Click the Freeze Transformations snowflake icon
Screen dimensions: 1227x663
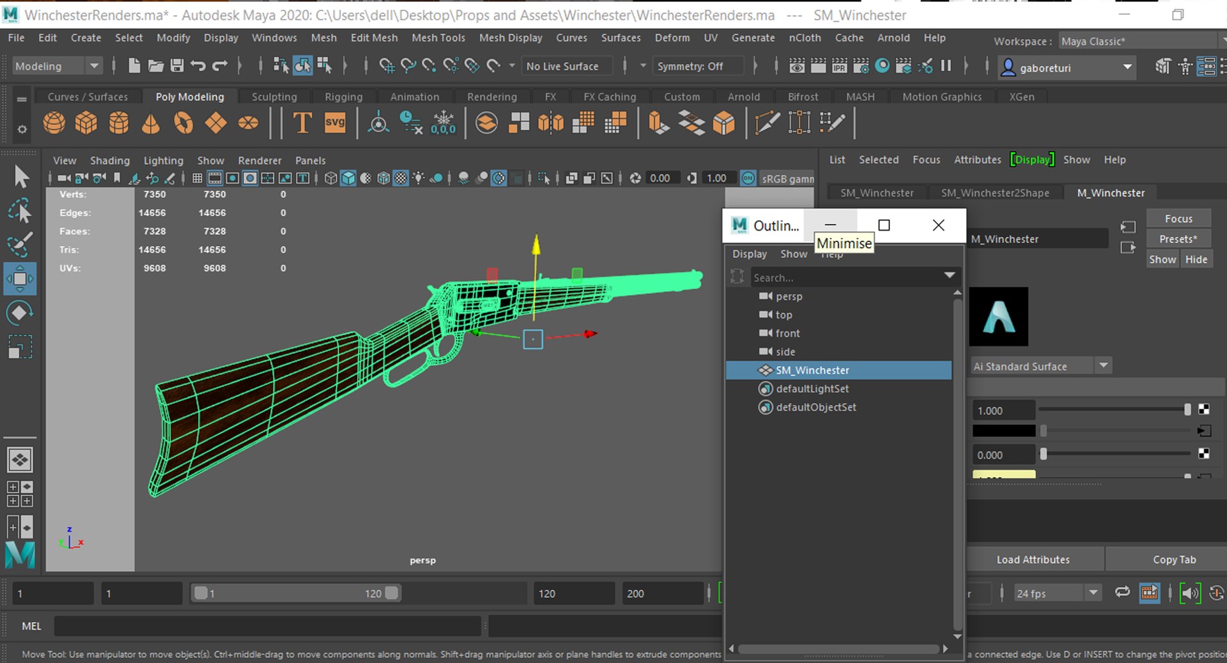pos(443,122)
